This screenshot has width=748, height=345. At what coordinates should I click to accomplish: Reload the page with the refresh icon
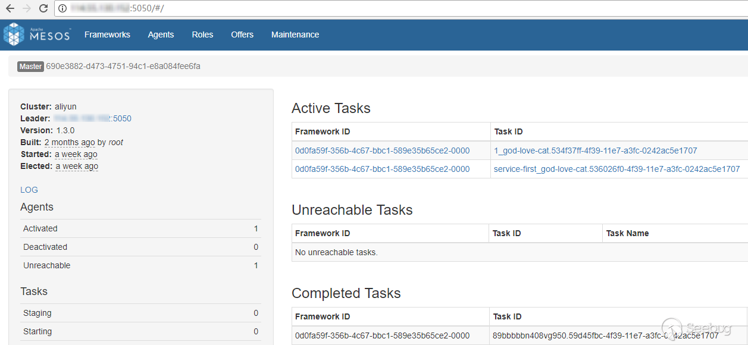pos(43,8)
